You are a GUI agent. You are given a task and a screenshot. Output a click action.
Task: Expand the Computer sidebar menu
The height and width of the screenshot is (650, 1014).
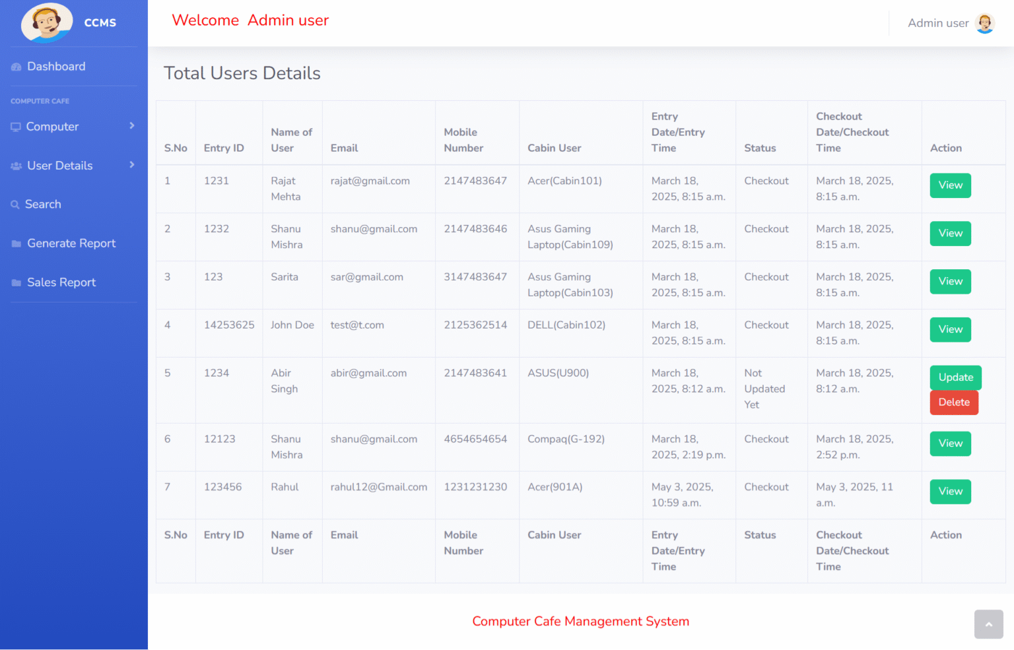coord(53,126)
